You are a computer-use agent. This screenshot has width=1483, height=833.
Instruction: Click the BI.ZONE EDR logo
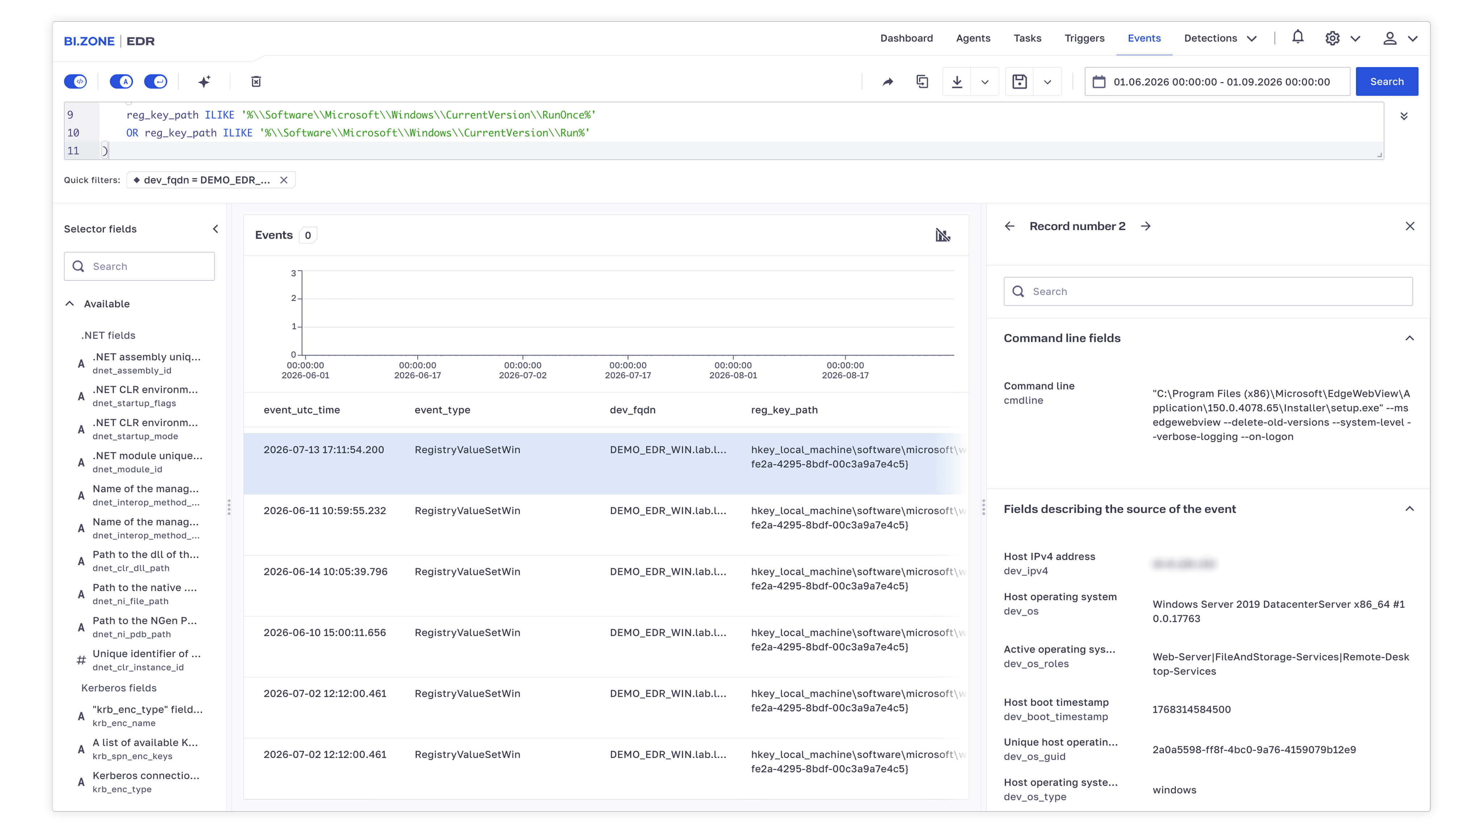[109, 41]
